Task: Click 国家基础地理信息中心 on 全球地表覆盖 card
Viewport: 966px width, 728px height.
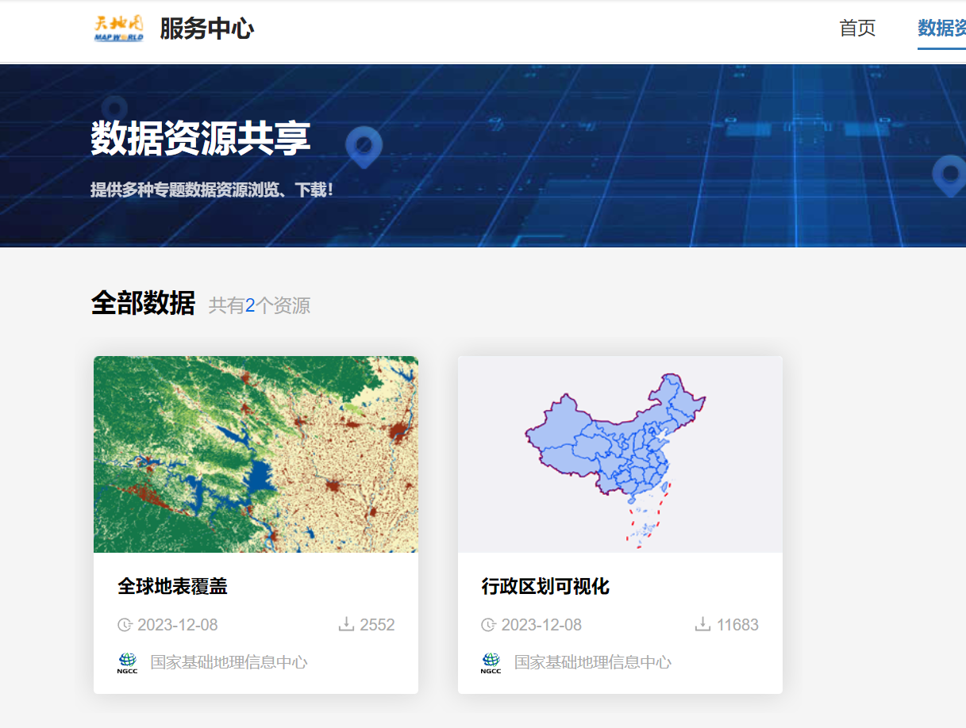Action: coord(229,662)
